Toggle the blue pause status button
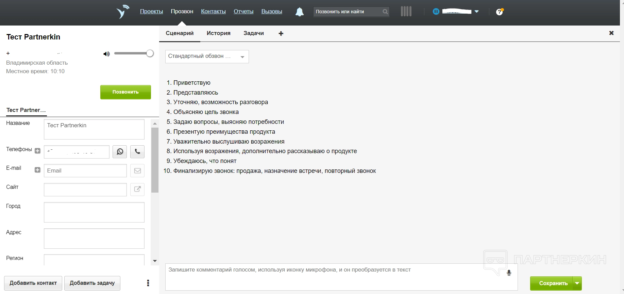 coord(436,12)
